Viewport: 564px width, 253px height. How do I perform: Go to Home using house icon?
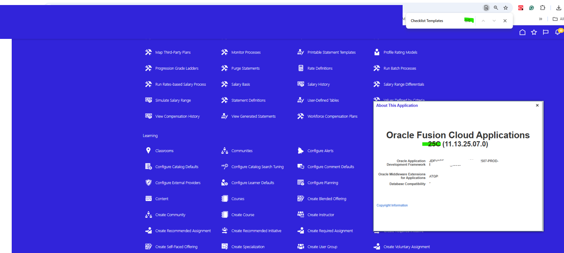[x=522, y=32]
